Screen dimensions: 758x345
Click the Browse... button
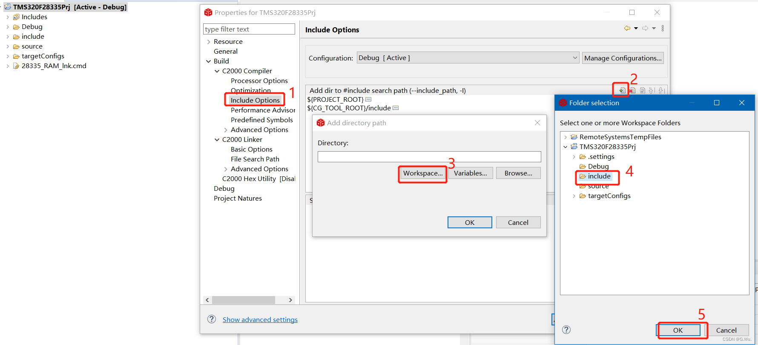[x=518, y=173]
